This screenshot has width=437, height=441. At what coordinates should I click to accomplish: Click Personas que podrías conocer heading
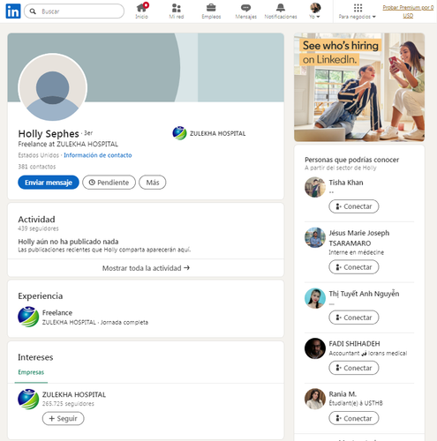point(352,160)
